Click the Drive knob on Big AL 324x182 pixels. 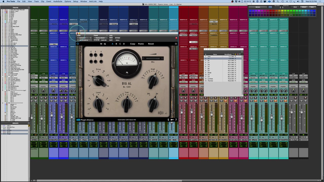tap(98, 80)
